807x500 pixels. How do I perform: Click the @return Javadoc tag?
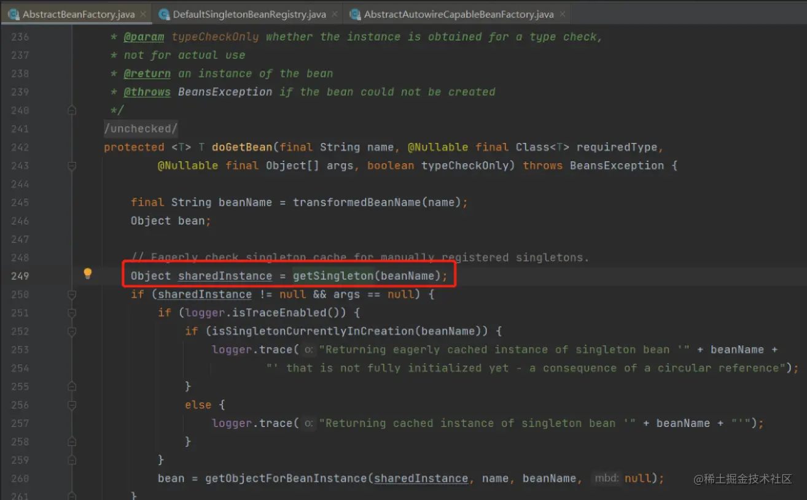click(147, 74)
